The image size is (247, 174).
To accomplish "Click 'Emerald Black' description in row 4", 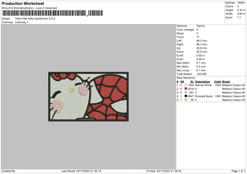I will [x=204, y=96].
